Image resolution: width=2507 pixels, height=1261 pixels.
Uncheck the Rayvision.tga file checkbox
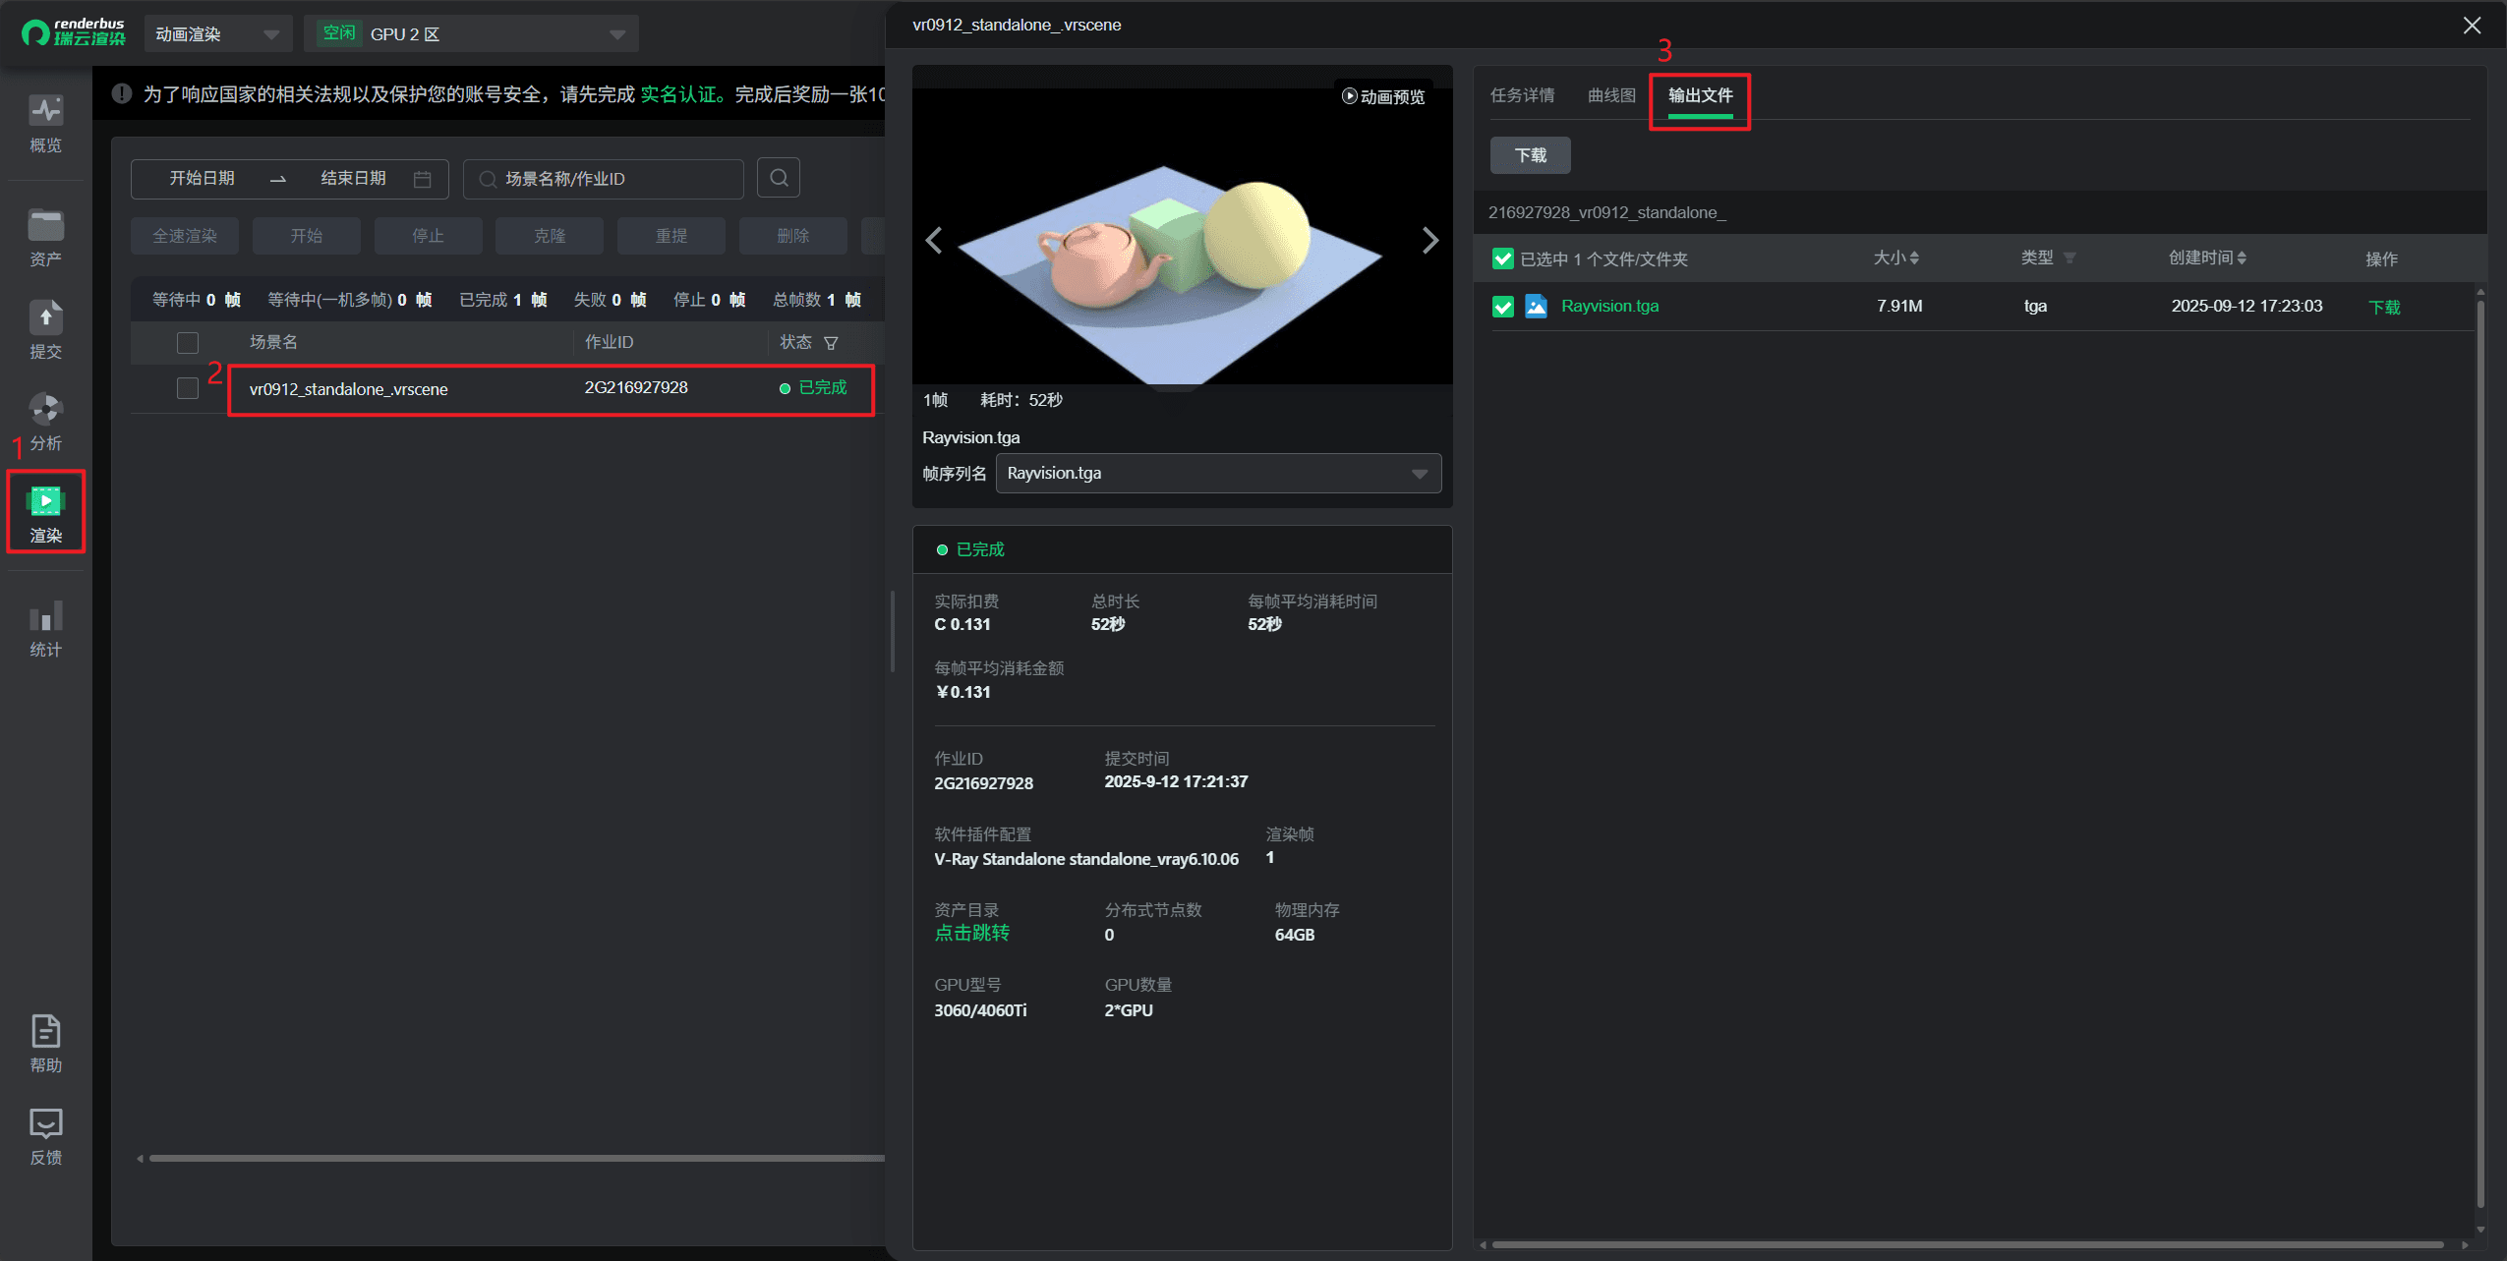pos(1502,307)
